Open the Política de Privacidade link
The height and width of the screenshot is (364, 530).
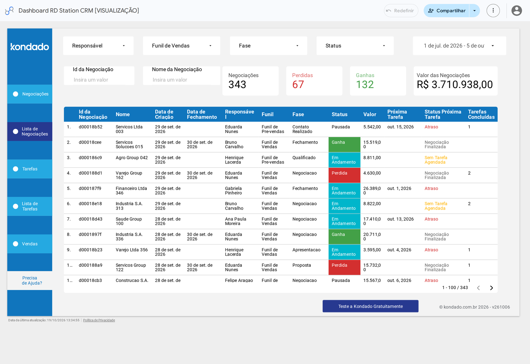coord(99,320)
